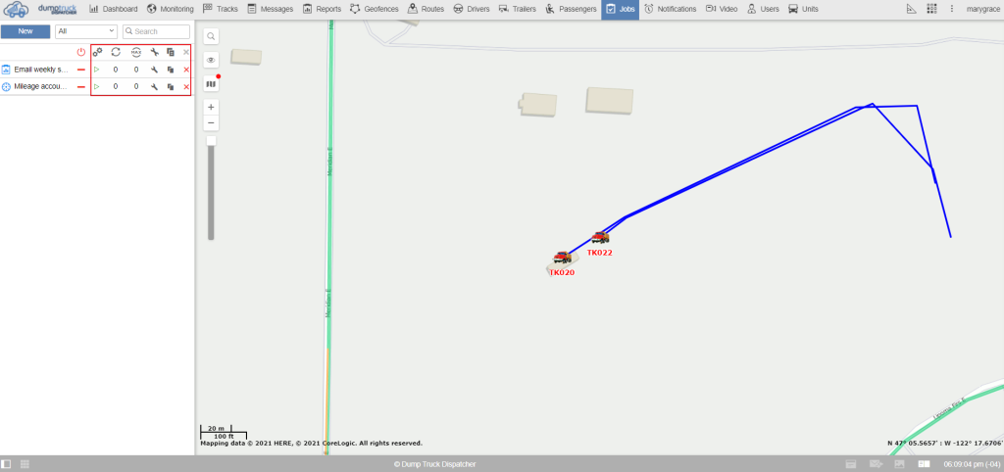Click the wrench properties column header
The height and width of the screenshot is (472, 1004).
(x=154, y=52)
